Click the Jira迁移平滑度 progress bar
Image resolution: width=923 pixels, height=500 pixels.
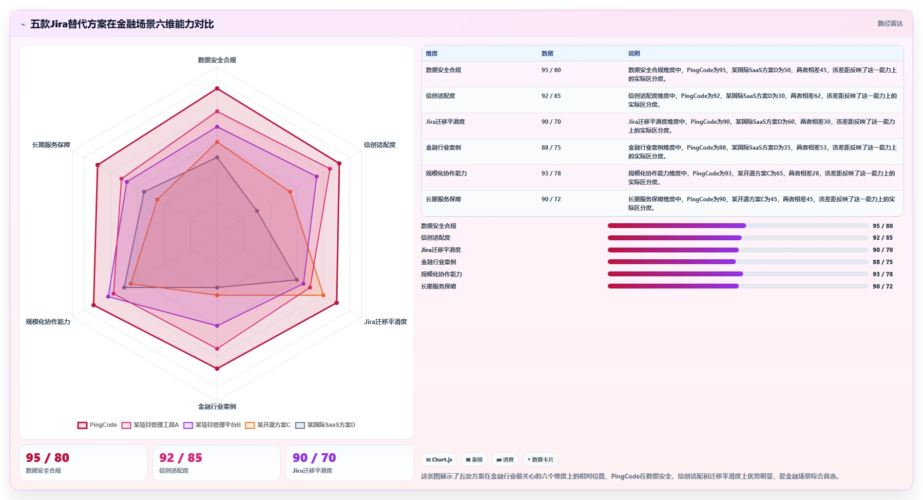738,250
